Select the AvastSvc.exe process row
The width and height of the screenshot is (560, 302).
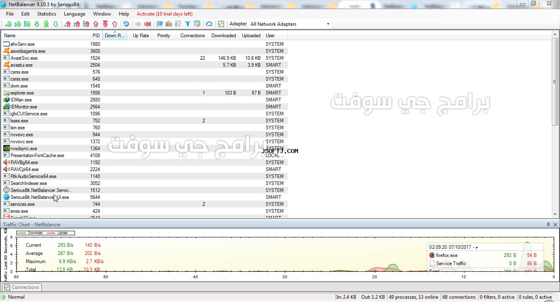(x=144, y=58)
